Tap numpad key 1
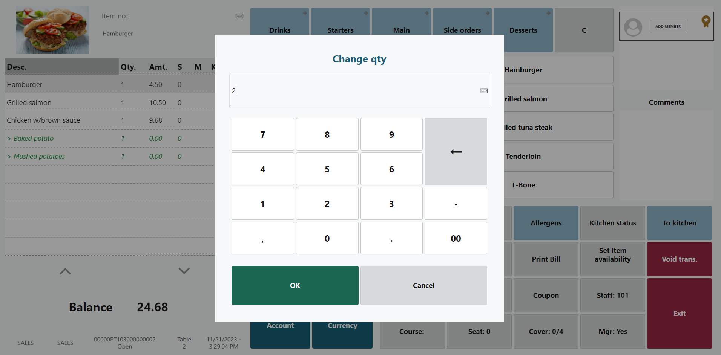Viewport: 721px width, 355px height. (x=263, y=204)
